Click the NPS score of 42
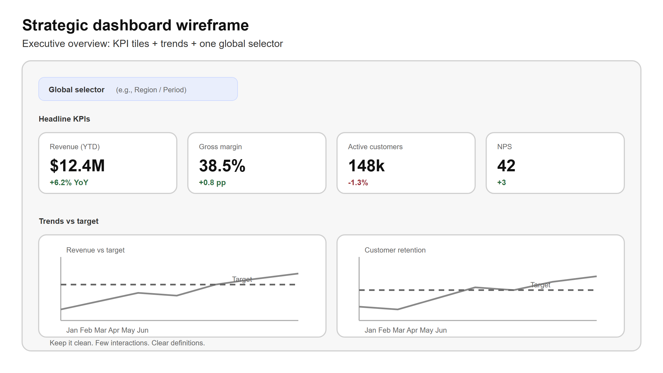663x373 pixels. (506, 166)
